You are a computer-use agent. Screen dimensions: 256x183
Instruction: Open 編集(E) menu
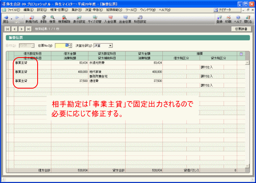click(x=28, y=10)
